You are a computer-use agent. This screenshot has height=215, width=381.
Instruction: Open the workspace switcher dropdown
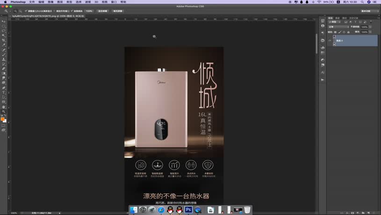[x=369, y=11]
